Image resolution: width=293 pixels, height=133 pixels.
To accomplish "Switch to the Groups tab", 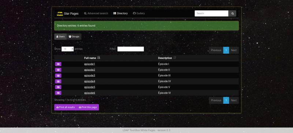I will (x=74, y=37).
